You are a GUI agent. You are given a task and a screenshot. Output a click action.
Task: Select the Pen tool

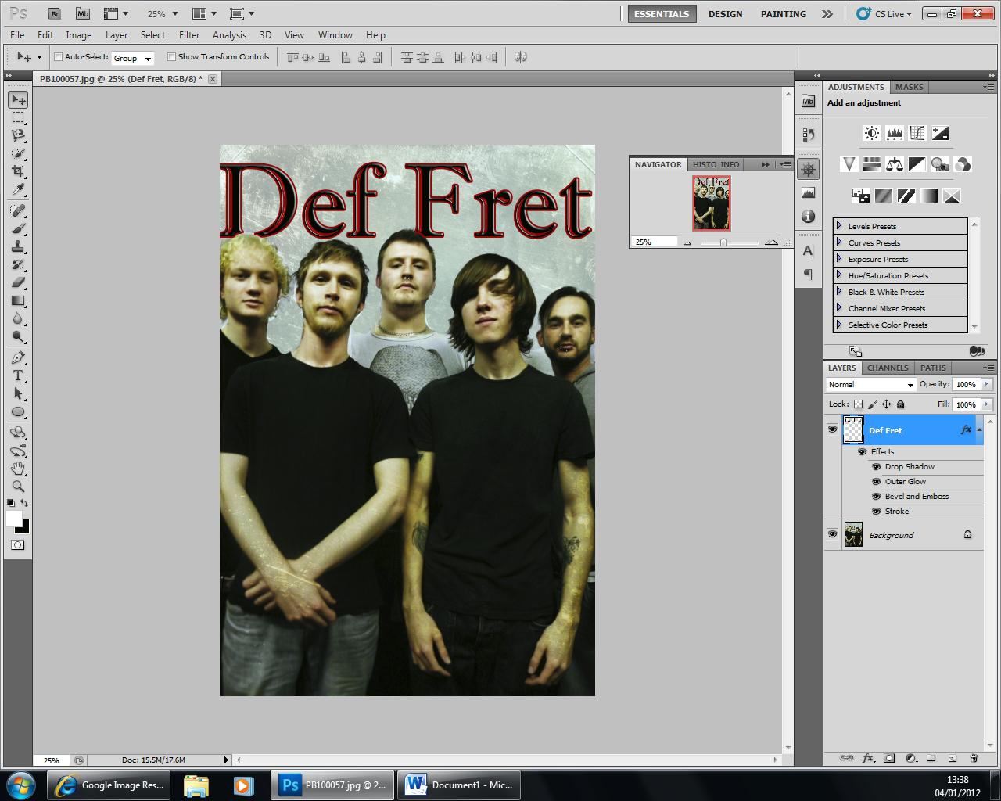point(18,357)
